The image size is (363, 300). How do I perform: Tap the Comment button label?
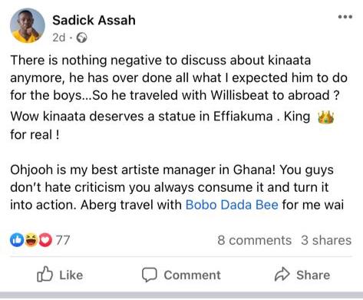[192, 275]
